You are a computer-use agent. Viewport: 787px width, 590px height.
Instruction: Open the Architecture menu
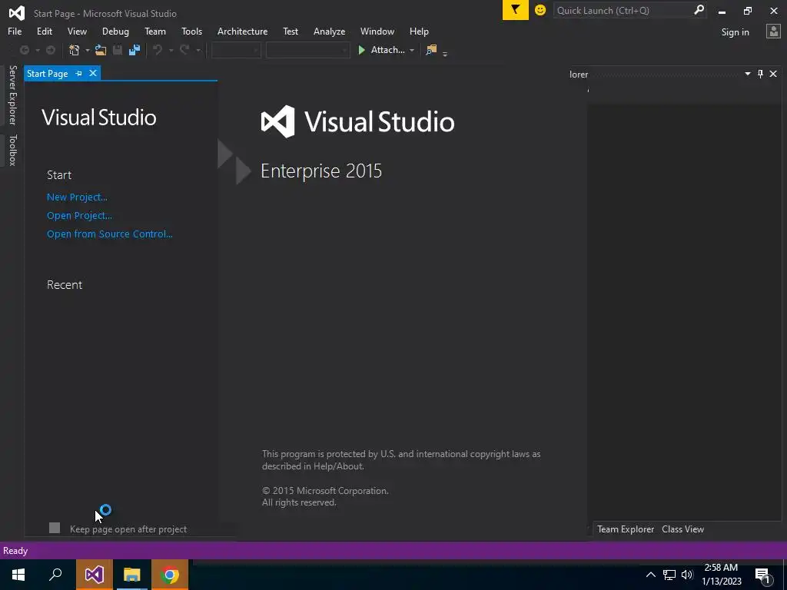(x=242, y=31)
